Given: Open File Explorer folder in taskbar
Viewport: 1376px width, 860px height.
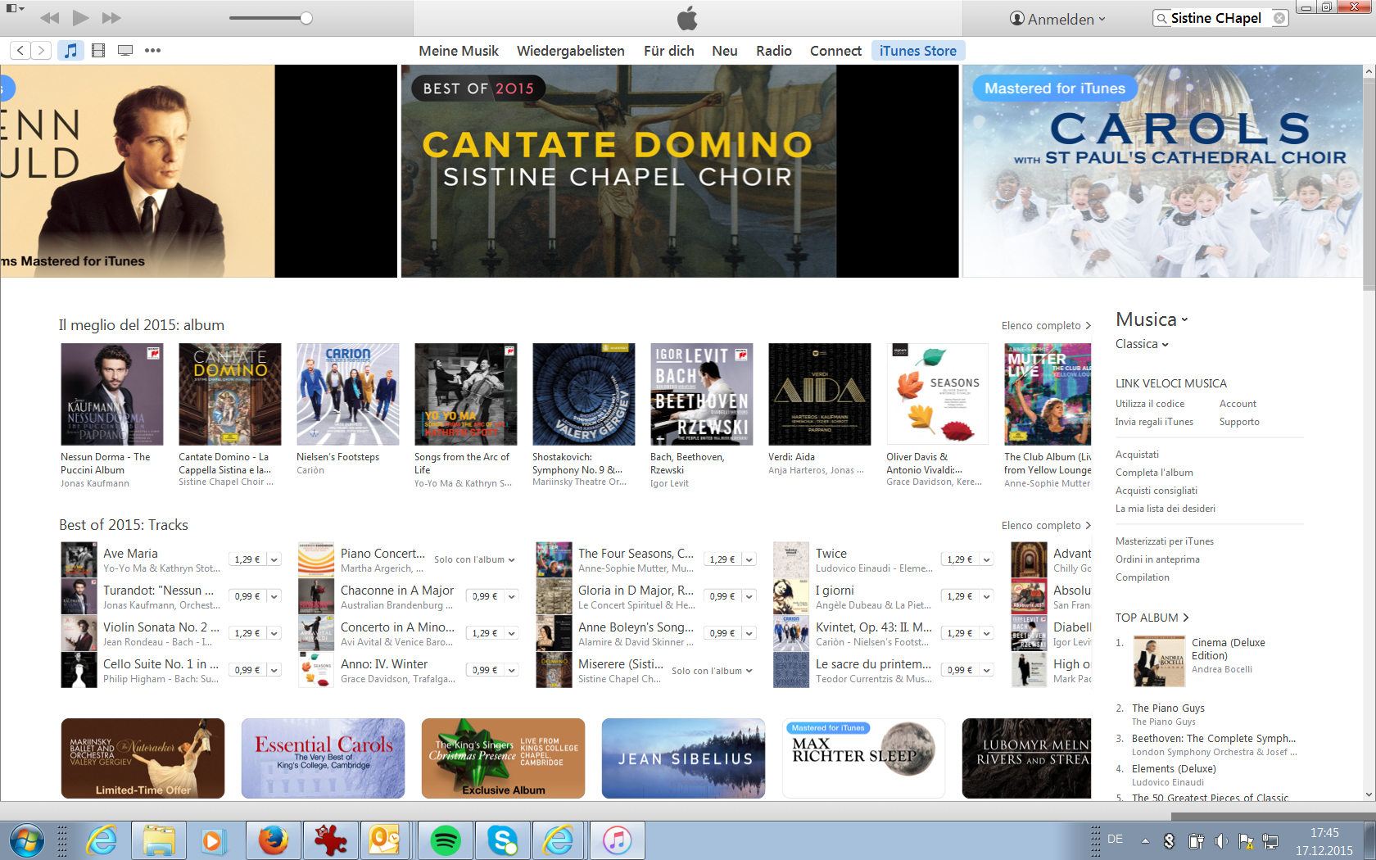Looking at the screenshot, I should point(159,840).
